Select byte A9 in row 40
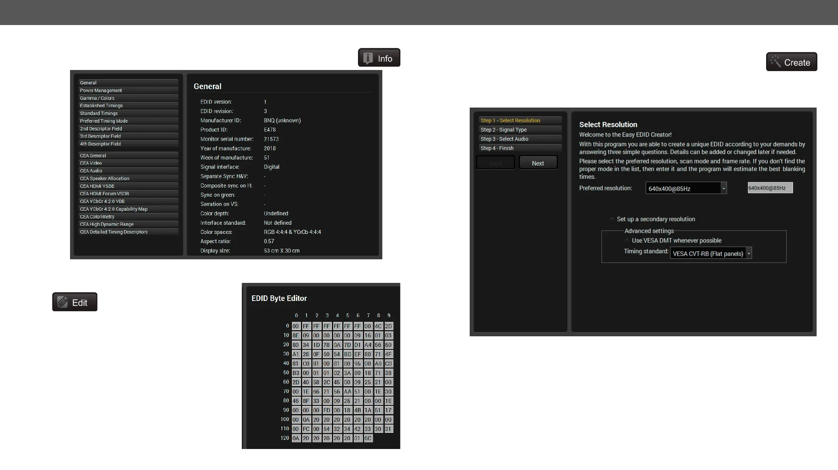This screenshot has width=838, height=470. pyautogui.click(x=378, y=364)
